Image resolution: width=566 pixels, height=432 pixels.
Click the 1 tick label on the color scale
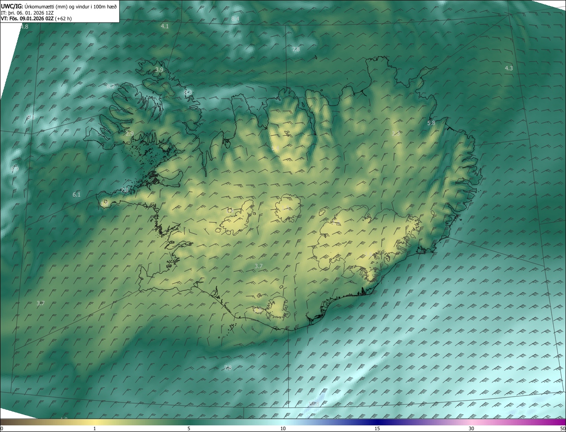click(x=95, y=429)
